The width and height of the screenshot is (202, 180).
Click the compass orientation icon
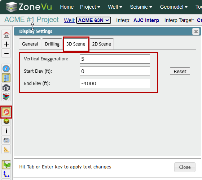point(6,69)
